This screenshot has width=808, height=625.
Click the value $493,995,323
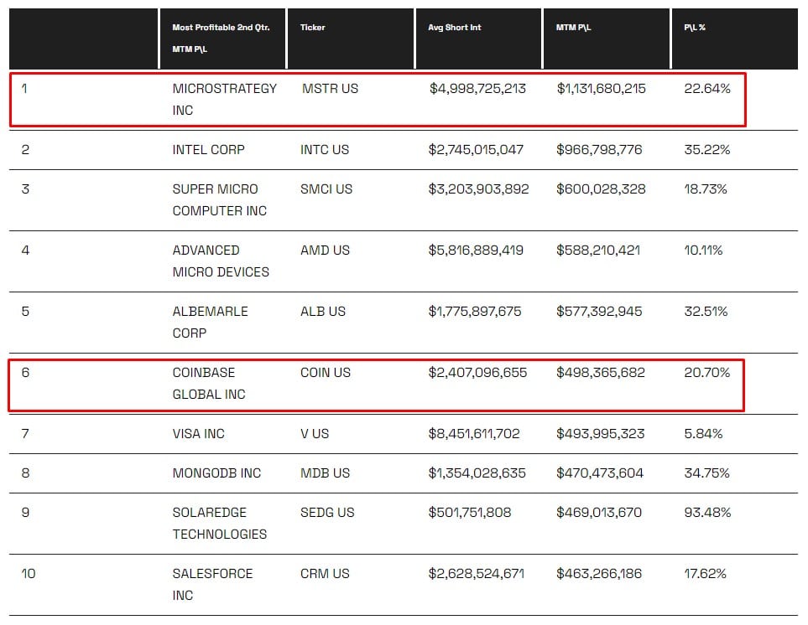point(600,434)
